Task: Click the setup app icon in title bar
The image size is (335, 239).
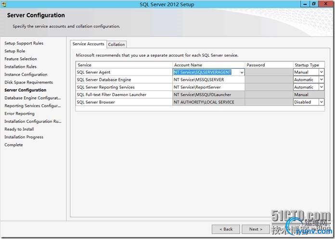Action: [x=3, y=4]
